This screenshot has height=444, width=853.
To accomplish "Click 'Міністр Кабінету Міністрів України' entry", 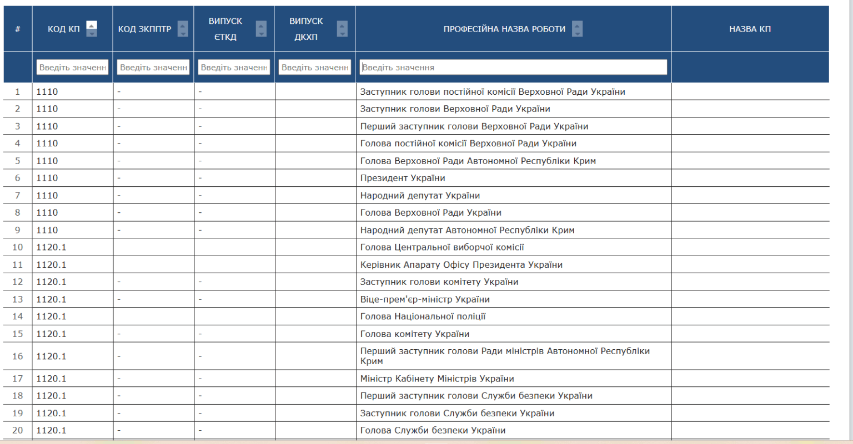I will point(437,379).
